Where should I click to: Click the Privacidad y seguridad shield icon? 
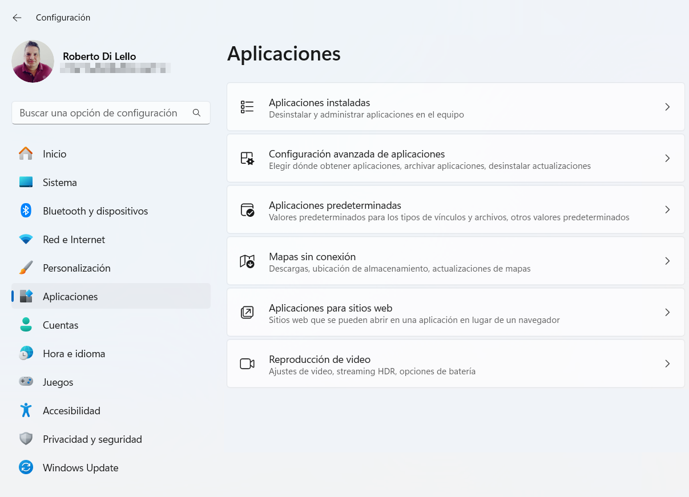click(x=26, y=439)
